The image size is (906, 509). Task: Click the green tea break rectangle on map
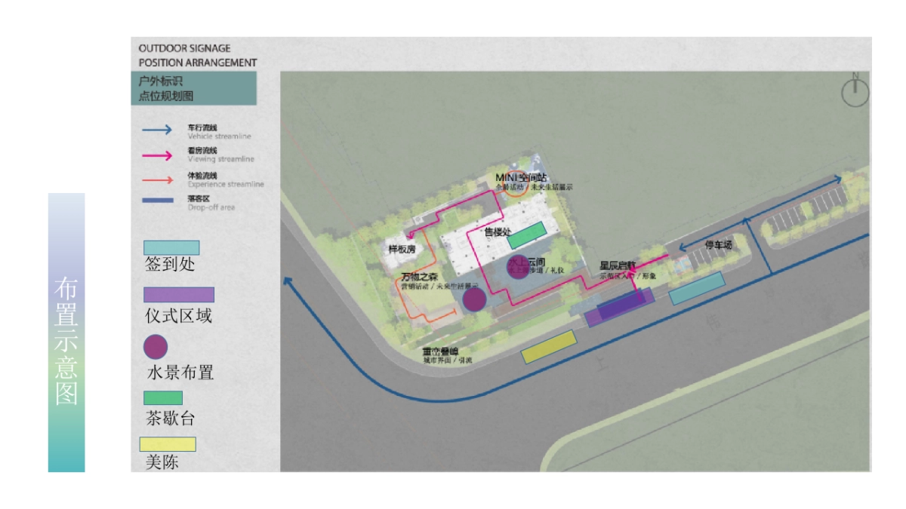click(526, 236)
